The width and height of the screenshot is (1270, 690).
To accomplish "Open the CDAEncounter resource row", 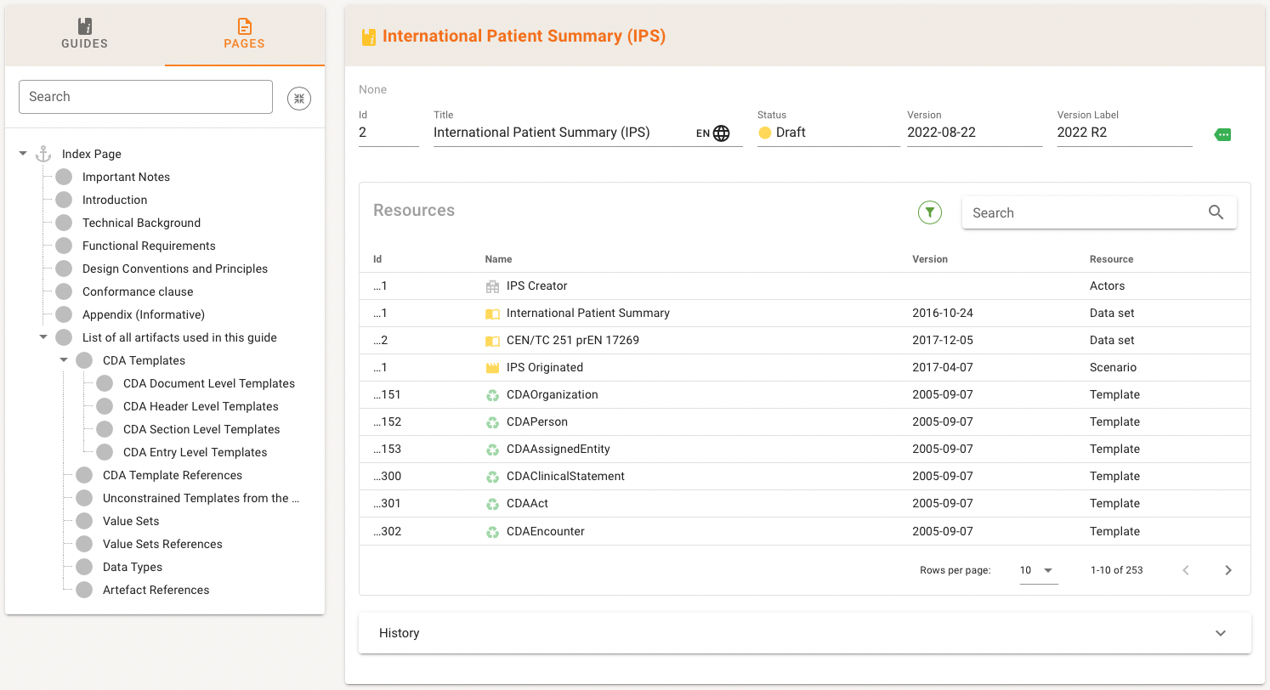I will [546, 532].
